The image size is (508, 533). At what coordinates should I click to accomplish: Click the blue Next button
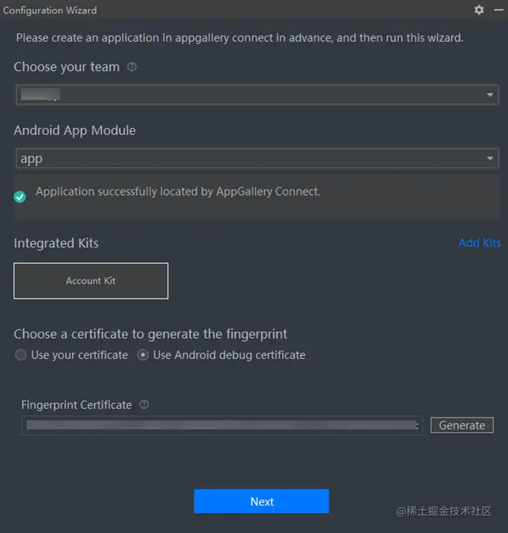pyautogui.click(x=262, y=501)
